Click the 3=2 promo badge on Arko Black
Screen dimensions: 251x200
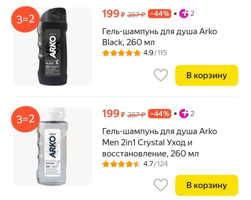[25, 20]
